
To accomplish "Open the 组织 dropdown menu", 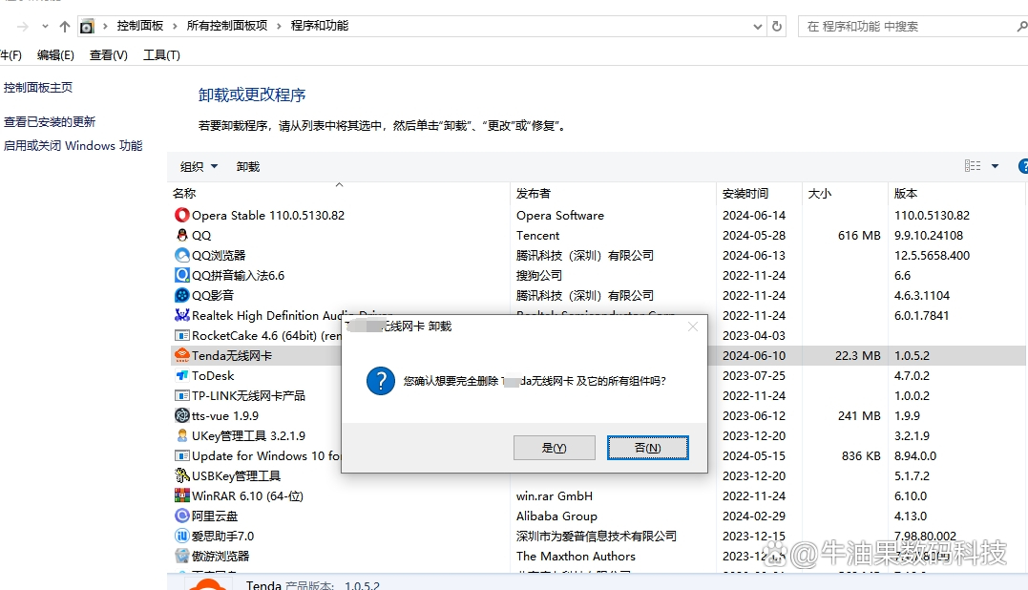I will point(199,166).
